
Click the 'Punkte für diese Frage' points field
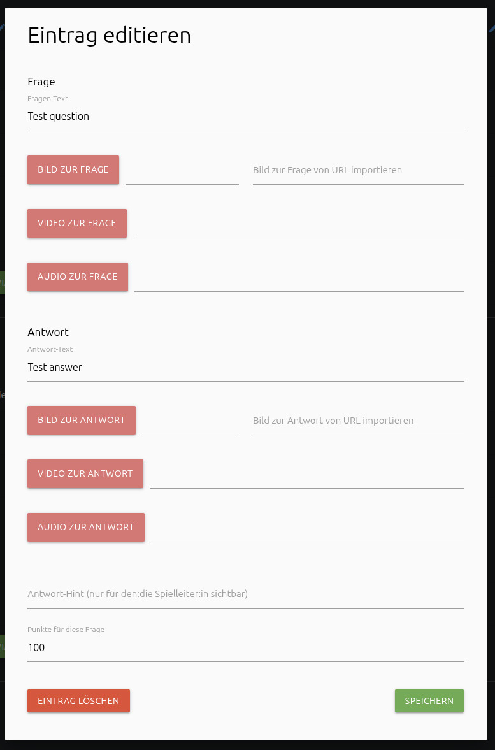pyautogui.click(x=245, y=648)
